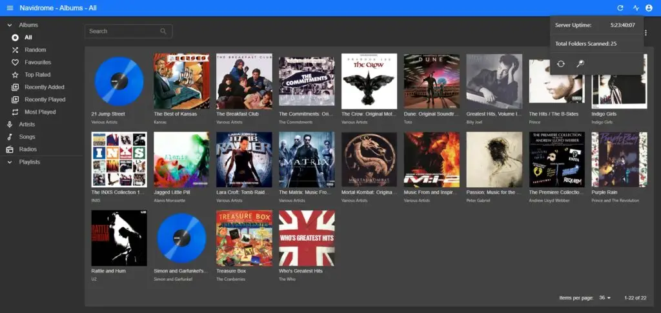This screenshot has width=661, height=313.
Task: Navigate to the Radios section
Action: 27,149
